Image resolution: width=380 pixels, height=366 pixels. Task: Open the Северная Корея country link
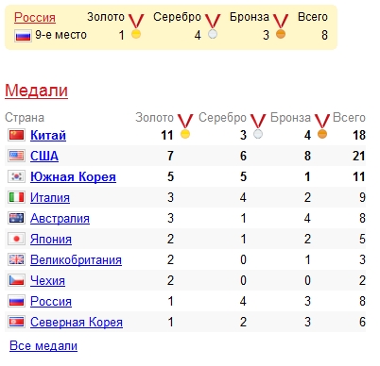tap(77, 322)
